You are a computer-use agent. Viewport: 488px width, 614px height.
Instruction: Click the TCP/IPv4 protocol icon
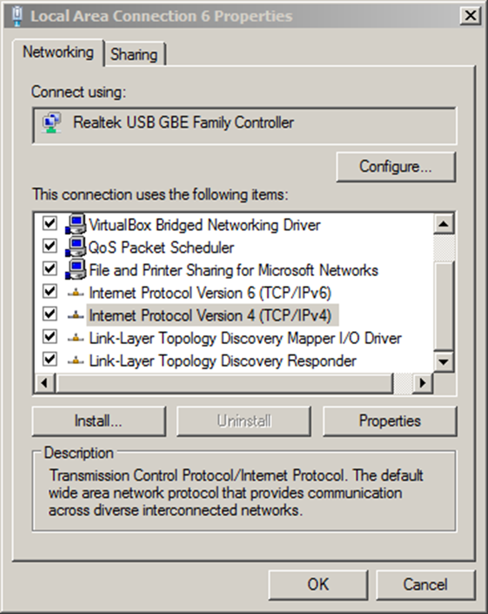tap(75, 315)
